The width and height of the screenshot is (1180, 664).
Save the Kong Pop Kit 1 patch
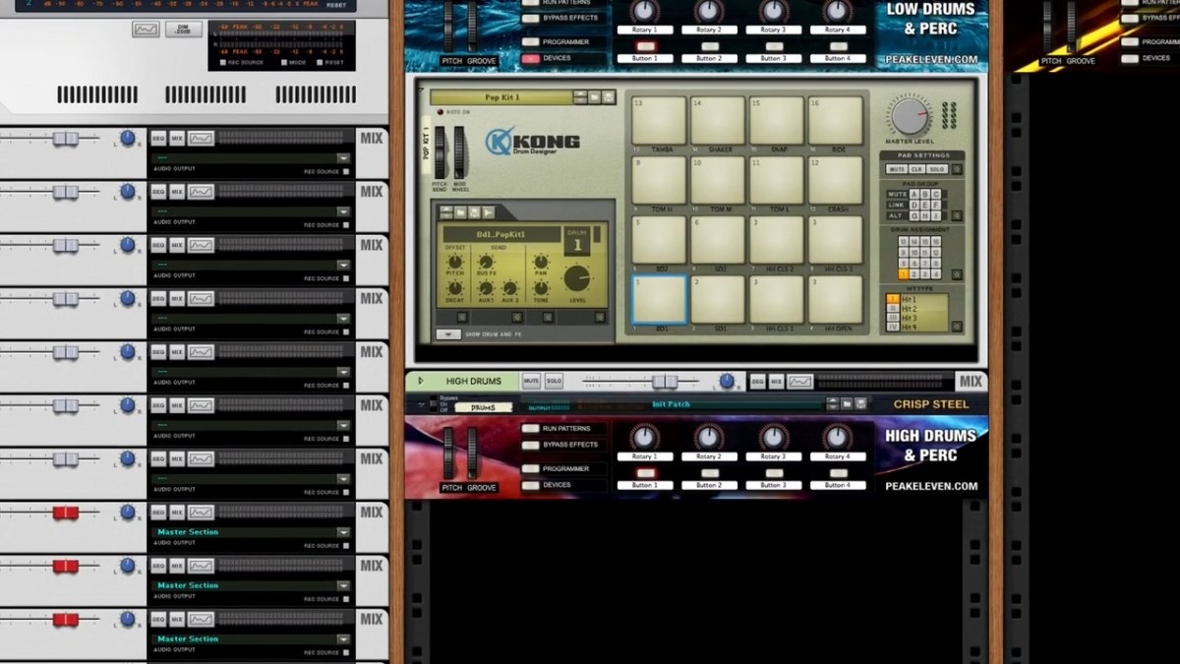coord(609,97)
